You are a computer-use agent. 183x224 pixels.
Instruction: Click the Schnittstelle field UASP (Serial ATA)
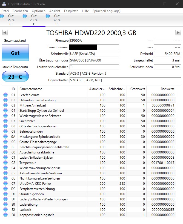pos(94,54)
